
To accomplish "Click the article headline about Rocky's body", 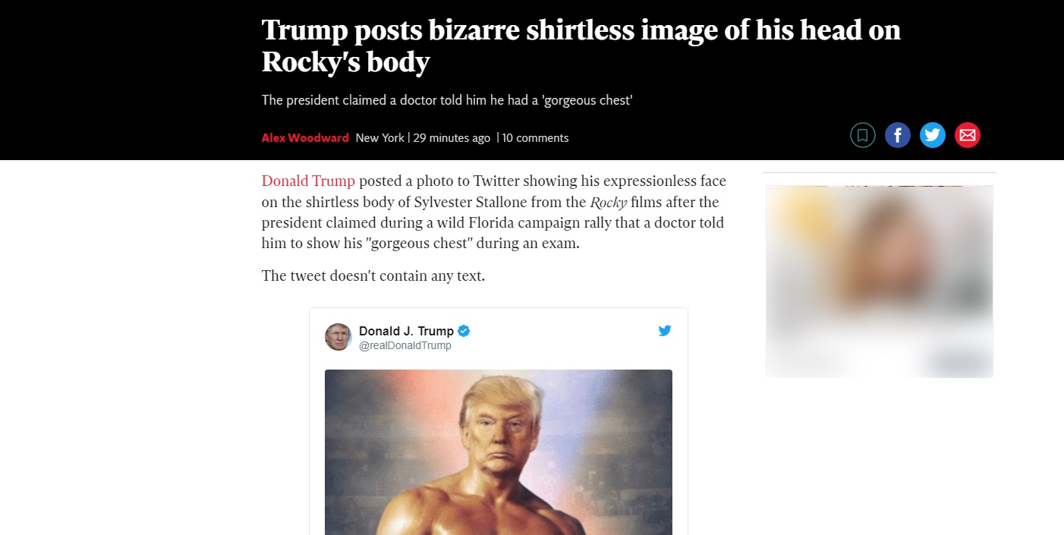I will [581, 46].
